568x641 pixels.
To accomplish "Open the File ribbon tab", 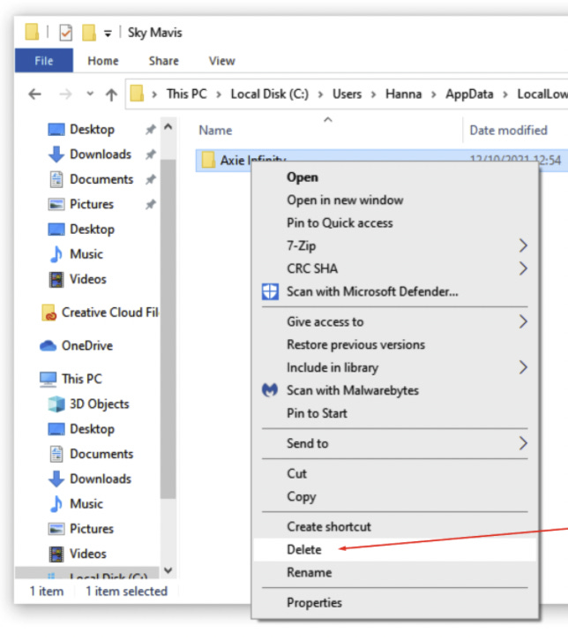I will point(44,61).
